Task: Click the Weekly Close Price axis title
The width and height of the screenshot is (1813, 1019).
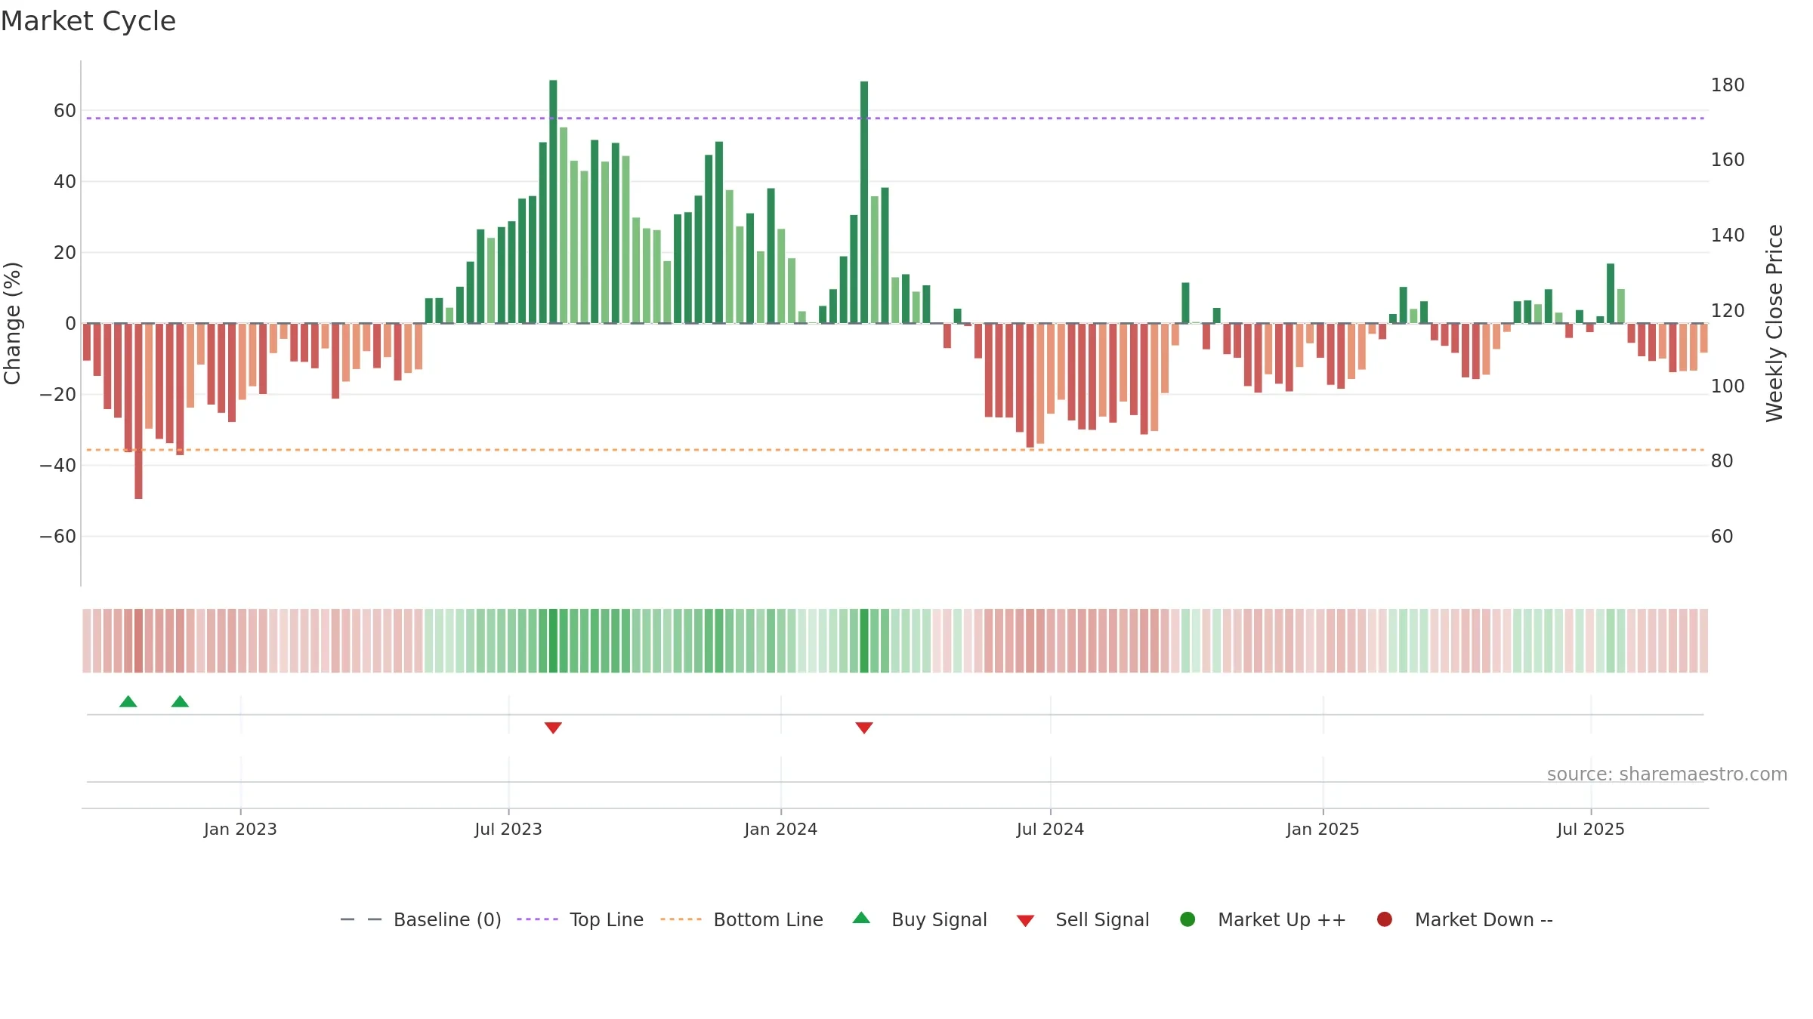Action: (x=1774, y=323)
